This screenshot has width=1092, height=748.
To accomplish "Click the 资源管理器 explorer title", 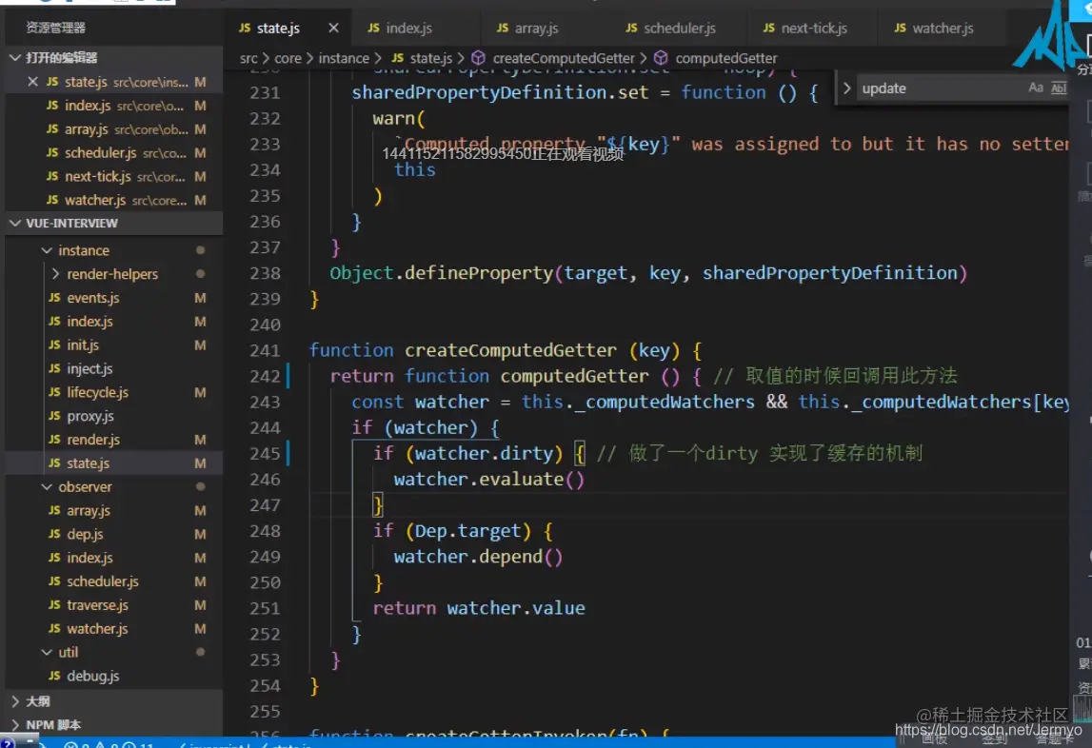I will click(56, 28).
